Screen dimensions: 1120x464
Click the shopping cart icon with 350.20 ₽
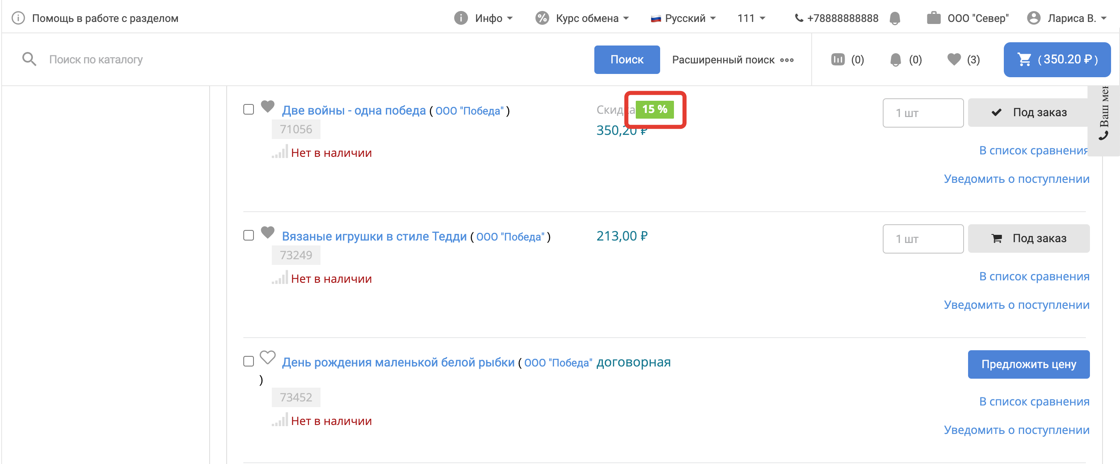[x=1057, y=60]
